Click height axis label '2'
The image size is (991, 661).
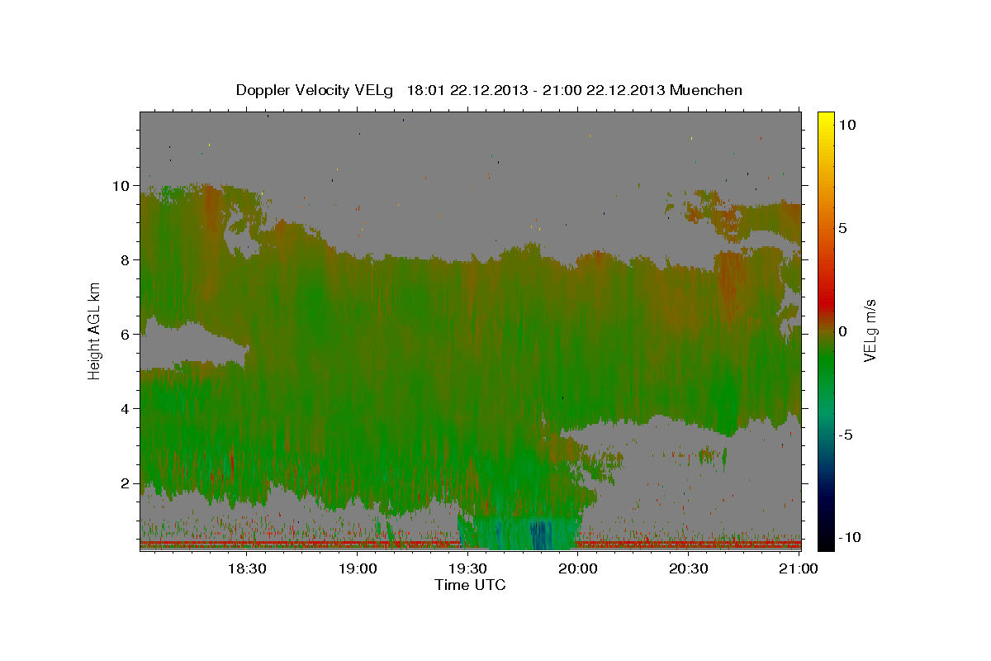tap(126, 483)
